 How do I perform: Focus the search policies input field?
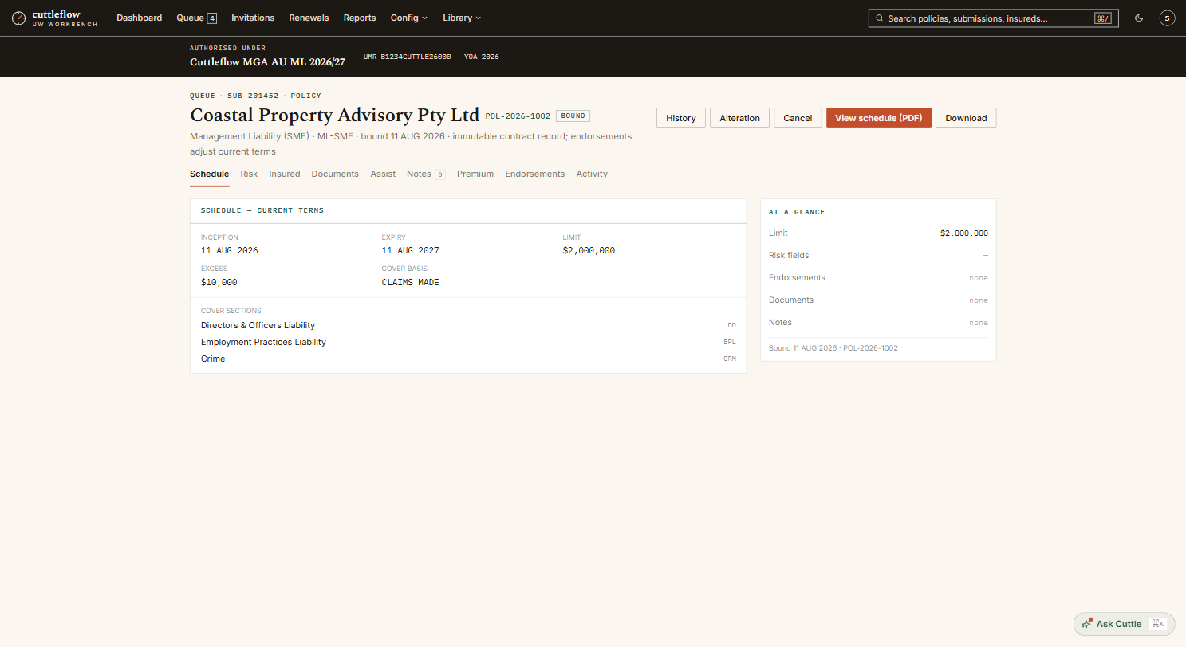(x=993, y=18)
